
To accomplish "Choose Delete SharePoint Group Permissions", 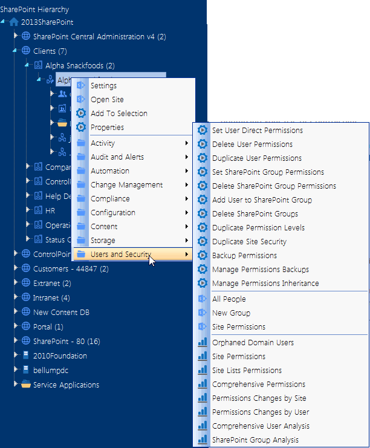I will [x=281, y=186].
